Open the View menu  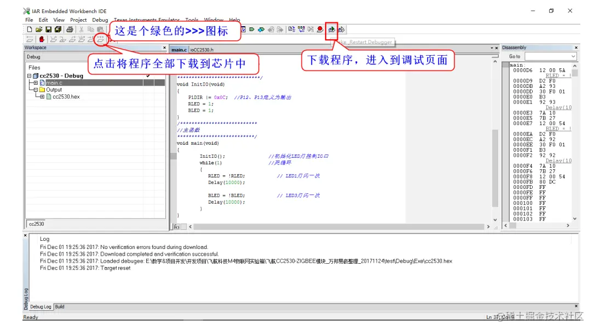[x=59, y=20]
